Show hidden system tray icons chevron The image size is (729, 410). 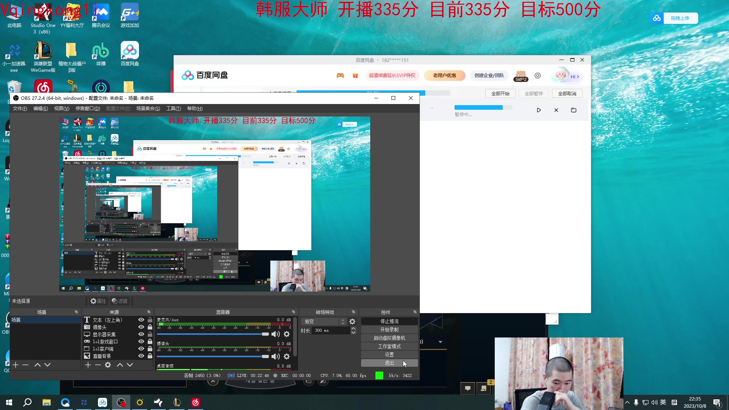point(627,402)
